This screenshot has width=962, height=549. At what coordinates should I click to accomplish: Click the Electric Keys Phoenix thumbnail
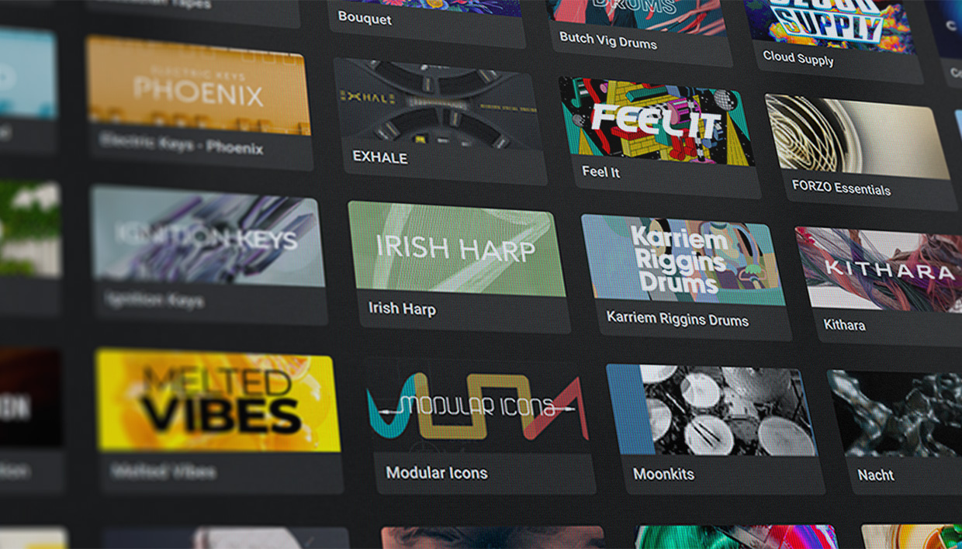[199, 86]
